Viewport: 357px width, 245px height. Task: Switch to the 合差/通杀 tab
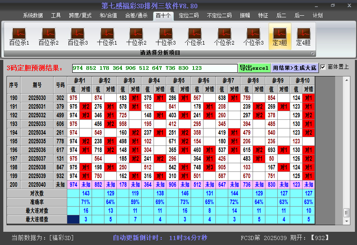coord(136,16)
